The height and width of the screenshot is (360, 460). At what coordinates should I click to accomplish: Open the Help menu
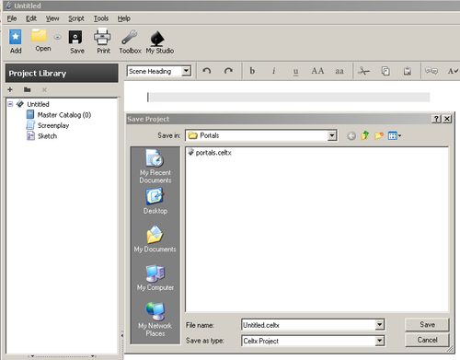click(124, 18)
